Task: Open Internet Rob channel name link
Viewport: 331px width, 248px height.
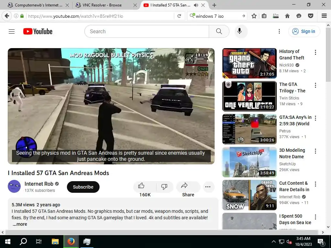Action: click(39, 184)
